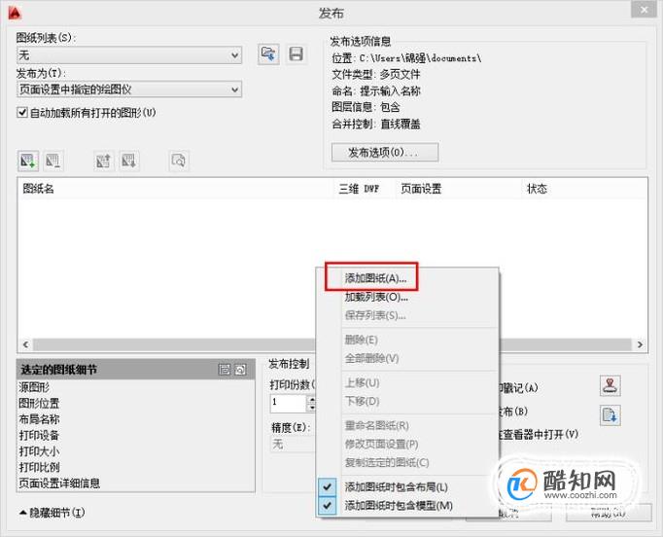The height and width of the screenshot is (537, 663).
Task: Select the 打印大小 detail row
Action: click(136, 451)
